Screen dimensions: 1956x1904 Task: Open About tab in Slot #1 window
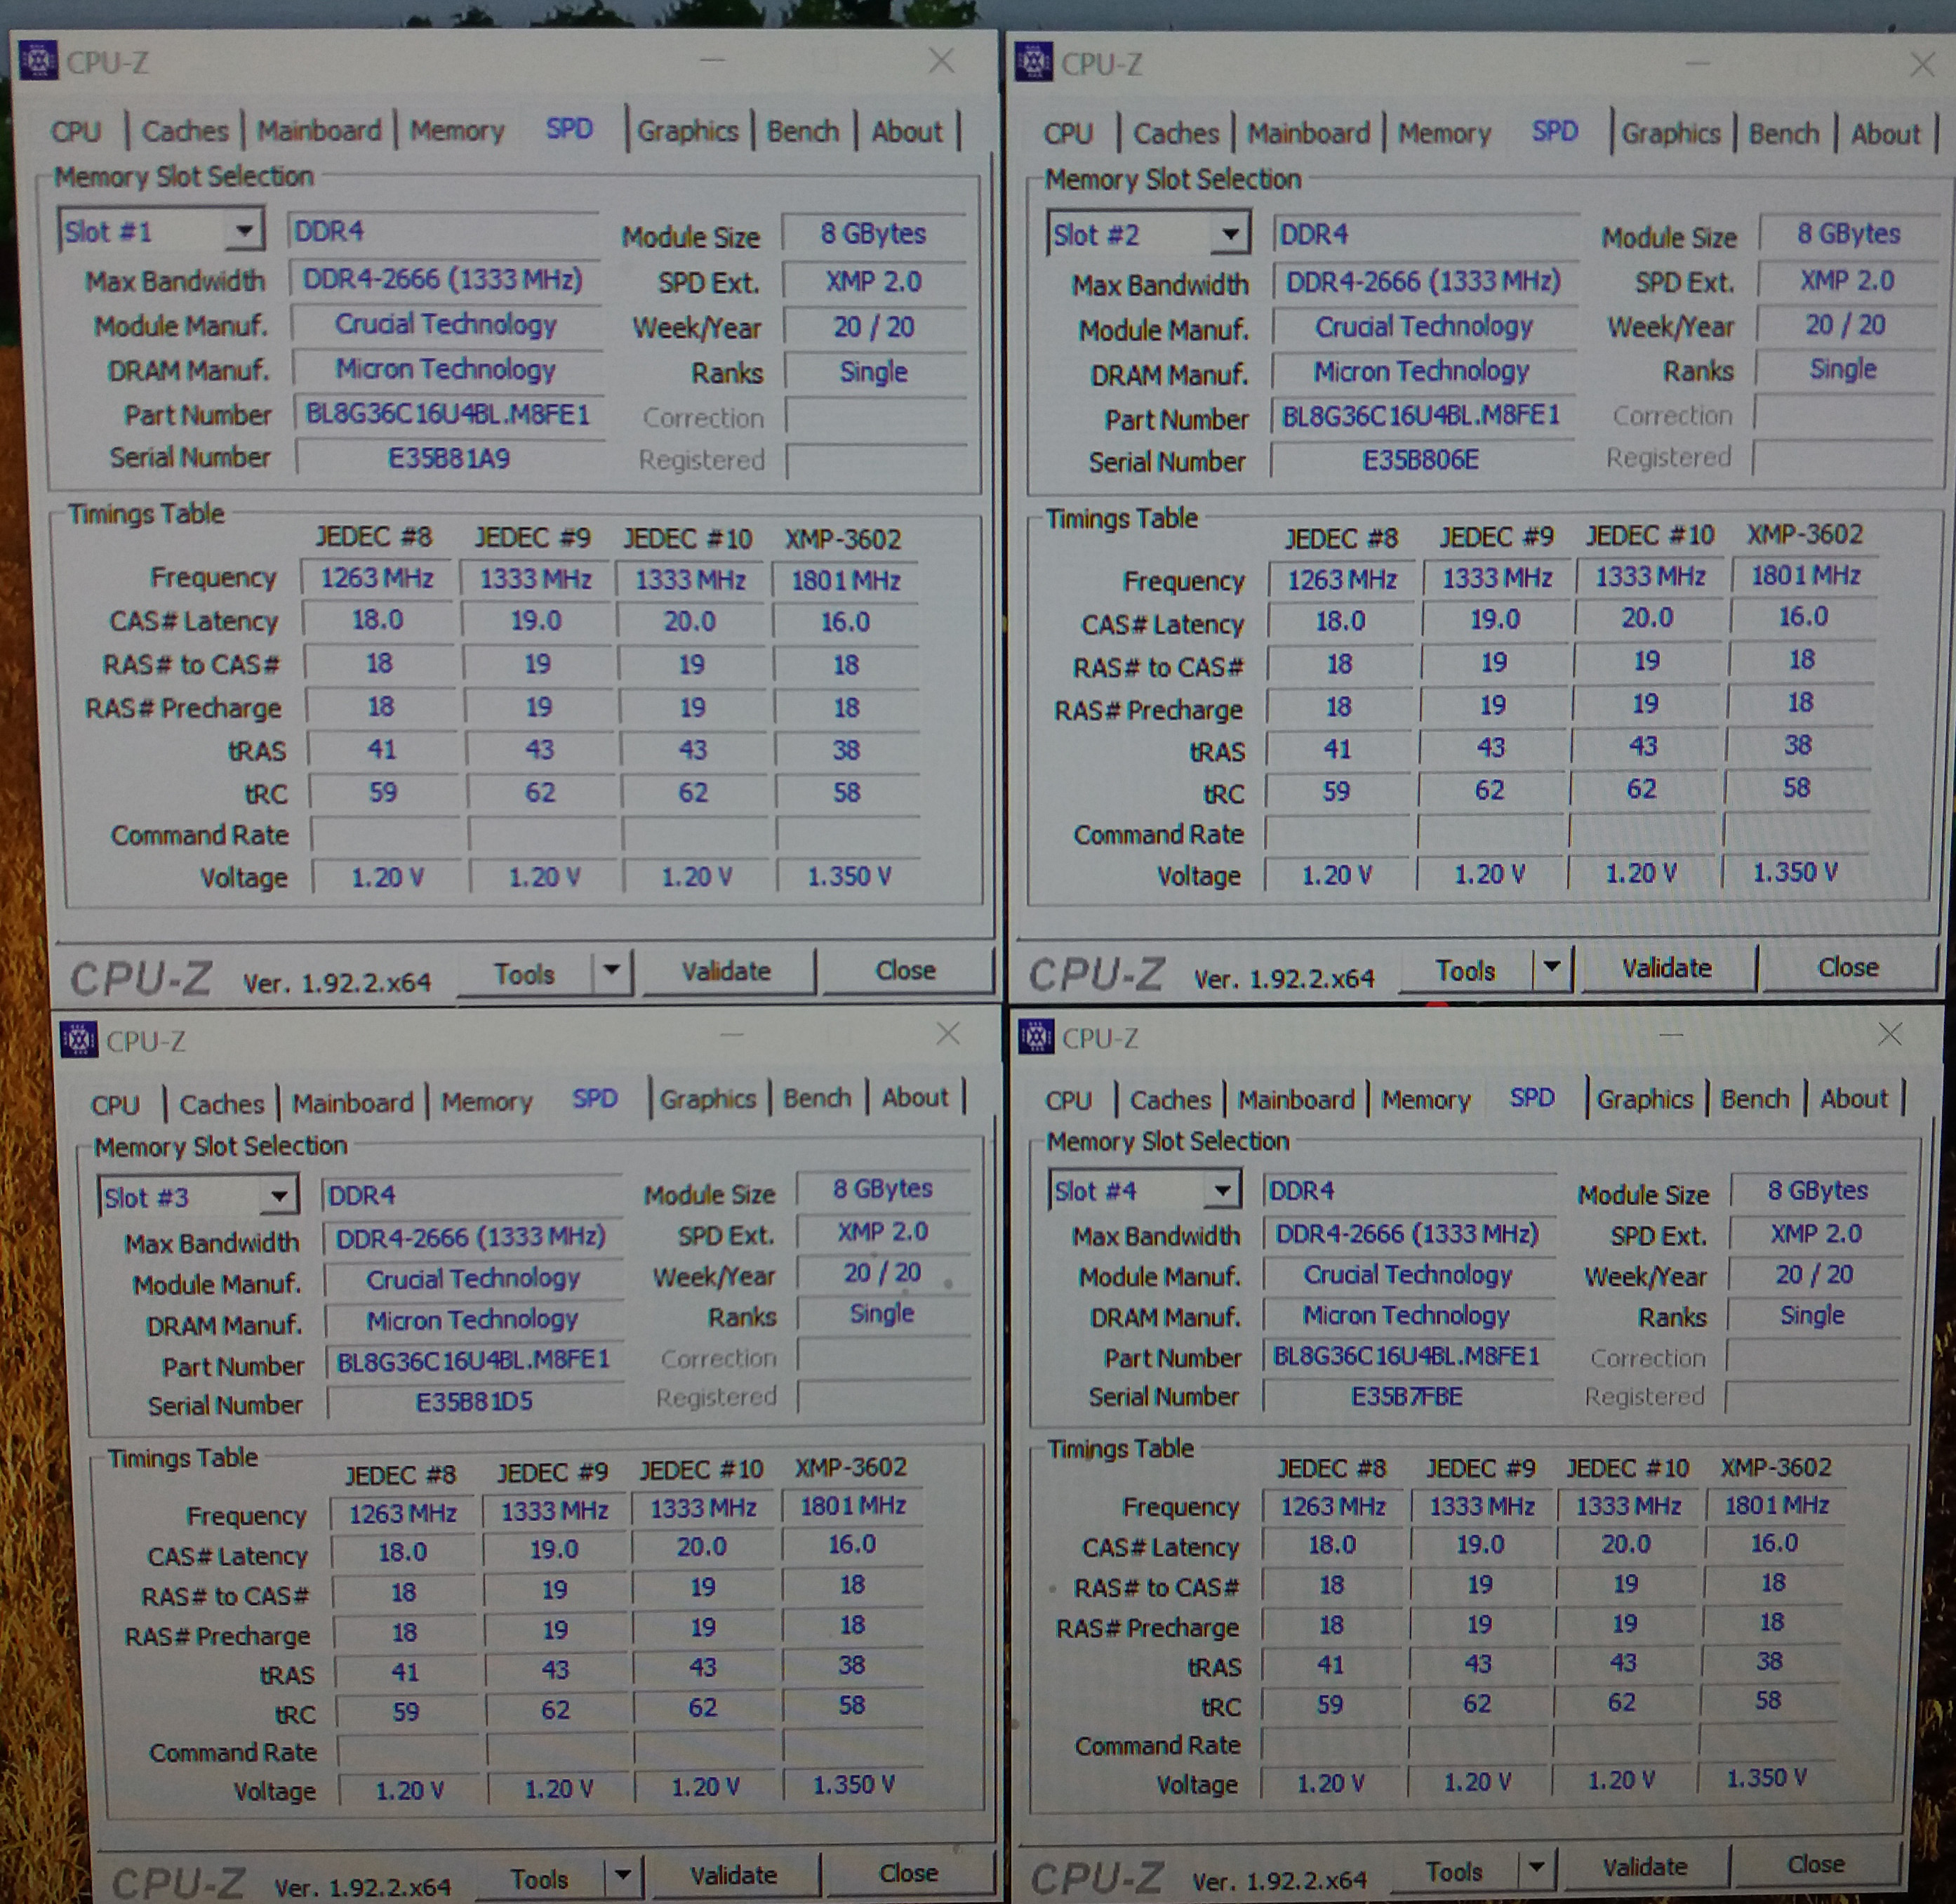[x=907, y=131]
